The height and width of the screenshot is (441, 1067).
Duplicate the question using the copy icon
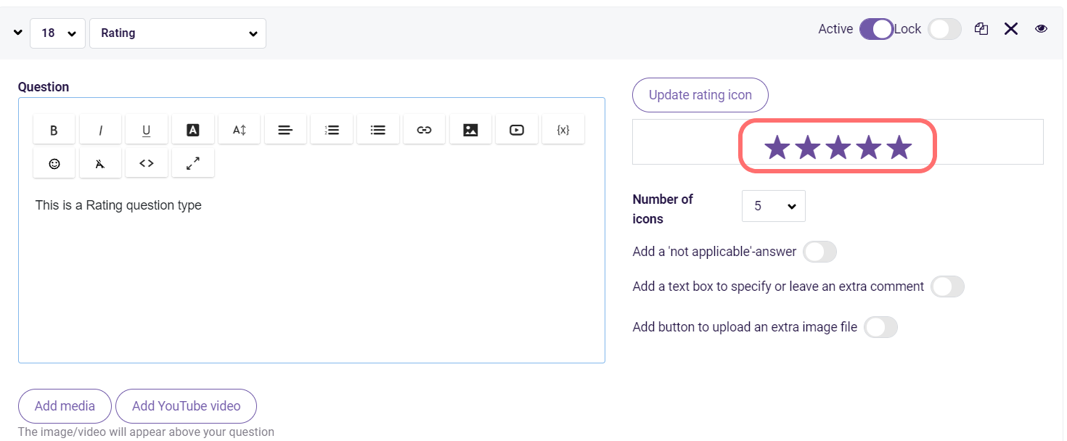click(981, 28)
